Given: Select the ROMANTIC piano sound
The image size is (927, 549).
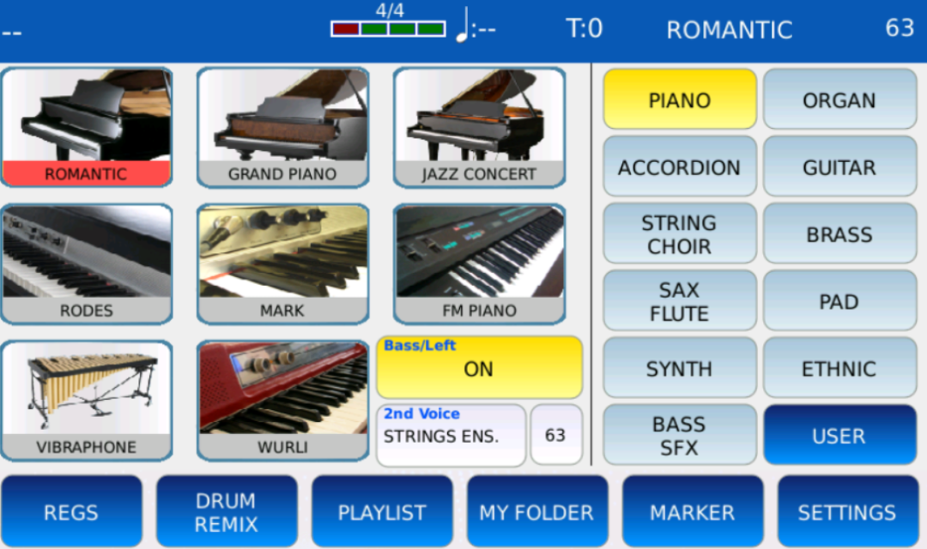Looking at the screenshot, I should click(x=87, y=127).
